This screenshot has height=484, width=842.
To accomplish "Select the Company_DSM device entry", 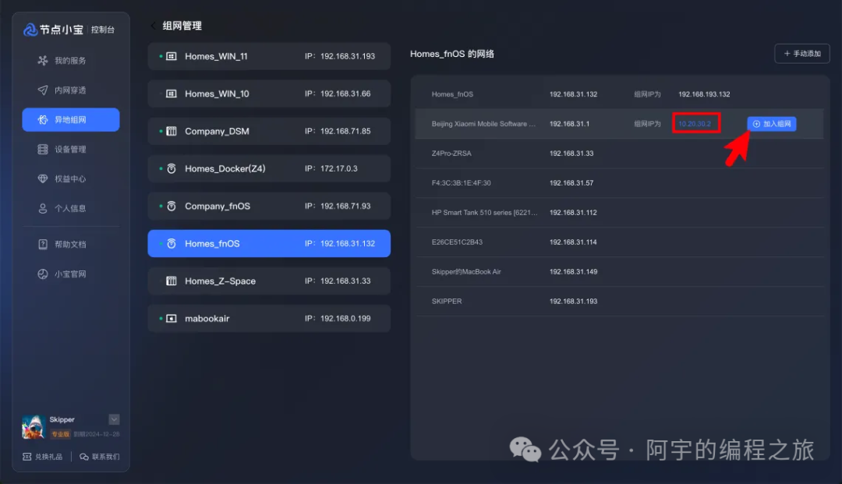I will click(269, 132).
